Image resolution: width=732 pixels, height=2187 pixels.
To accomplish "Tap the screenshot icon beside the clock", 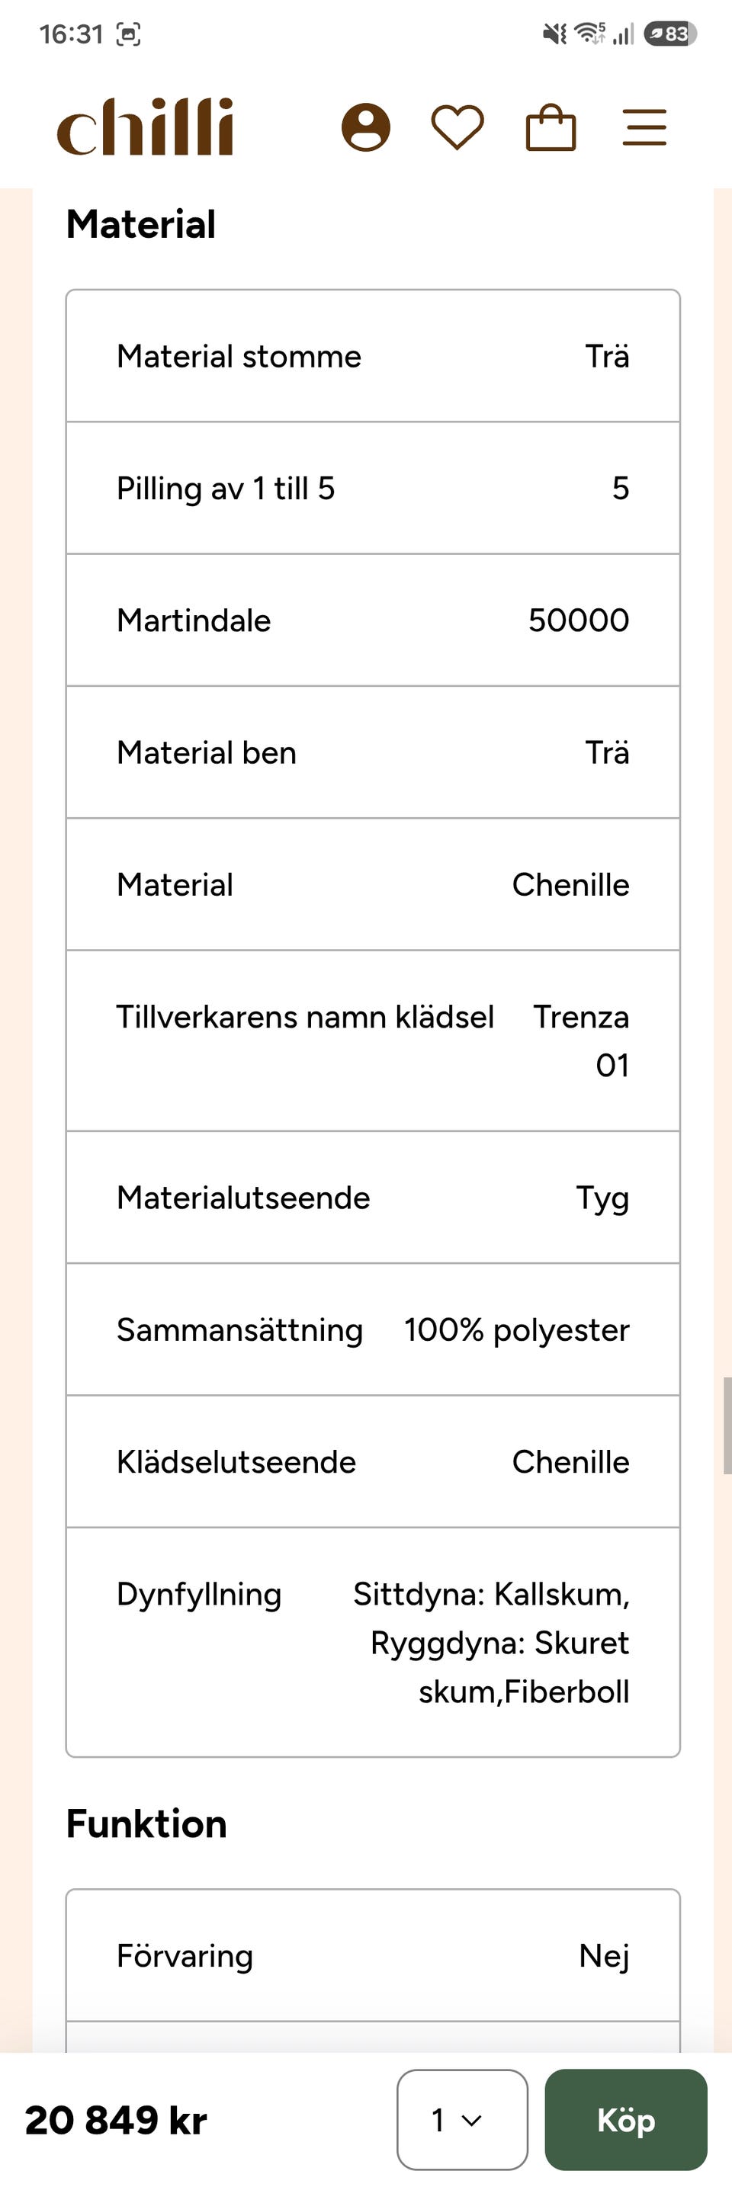I will point(128,34).
